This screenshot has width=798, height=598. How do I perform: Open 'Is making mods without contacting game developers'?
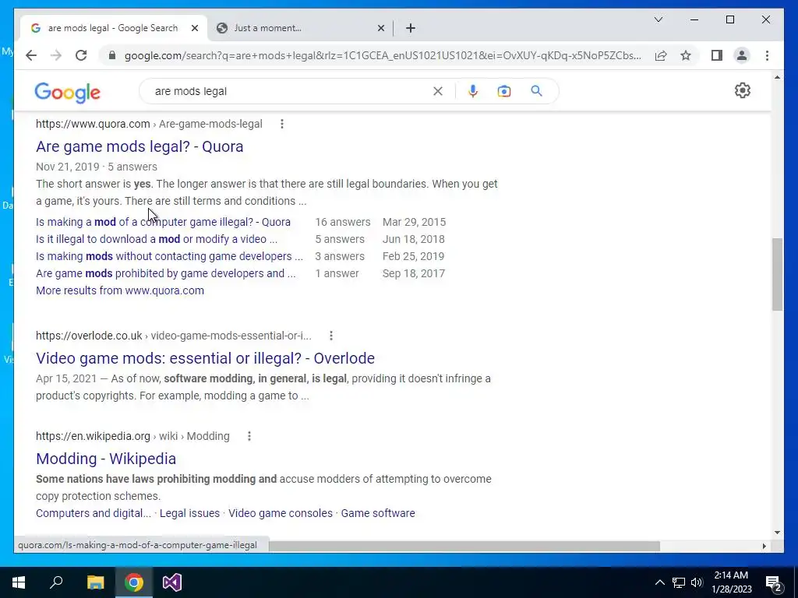coord(169,256)
